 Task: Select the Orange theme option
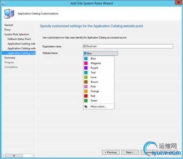coord(99,91)
